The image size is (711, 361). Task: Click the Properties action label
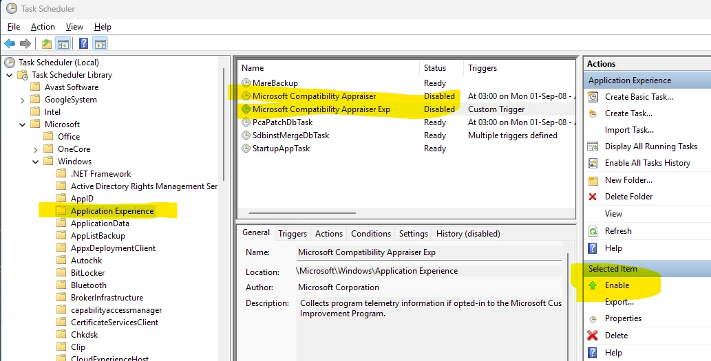pyautogui.click(x=623, y=318)
